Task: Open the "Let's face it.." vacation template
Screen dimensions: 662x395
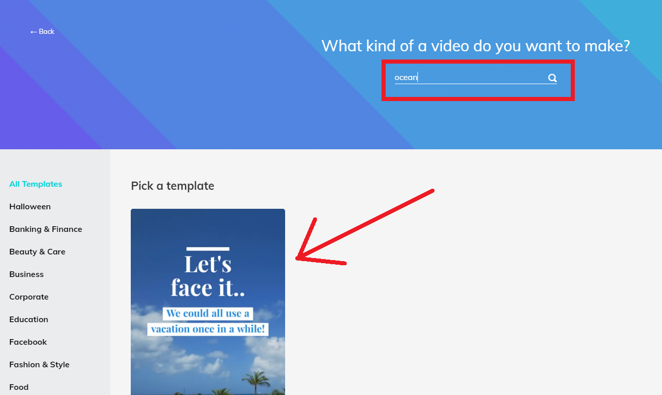Action: [x=208, y=302]
